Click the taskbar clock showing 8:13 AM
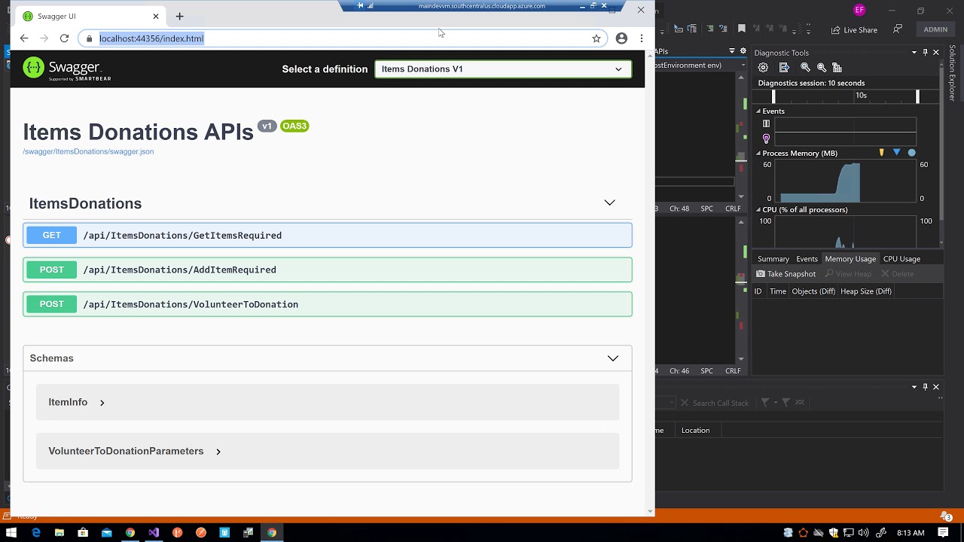The width and height of the screenshot is (964, 542). tap(910, 533)
